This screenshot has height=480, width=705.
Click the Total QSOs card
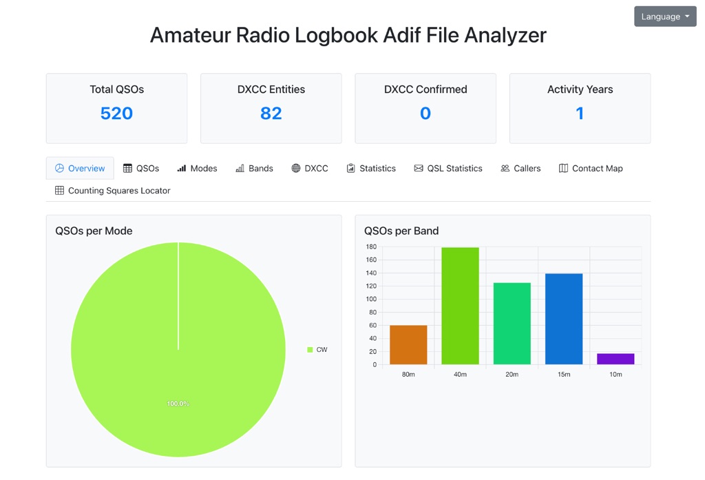pos(116,107)
